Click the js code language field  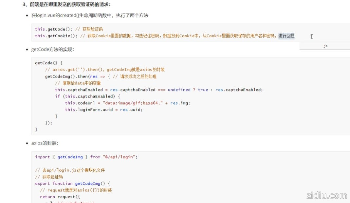pos(325,46)
